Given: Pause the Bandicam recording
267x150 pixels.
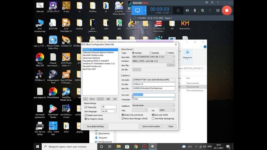Looking at the screenshot, I should [x=218, y=10].
